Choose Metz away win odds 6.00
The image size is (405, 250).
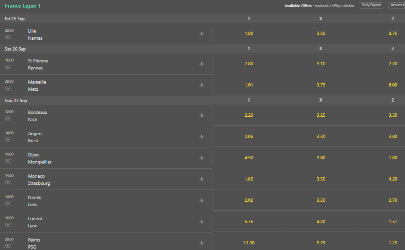tap(393, 85)
